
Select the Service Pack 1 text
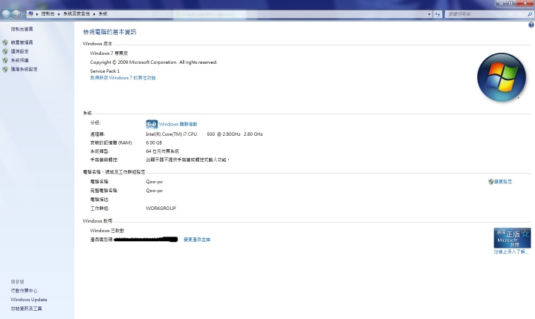click(x=105, y=71)
